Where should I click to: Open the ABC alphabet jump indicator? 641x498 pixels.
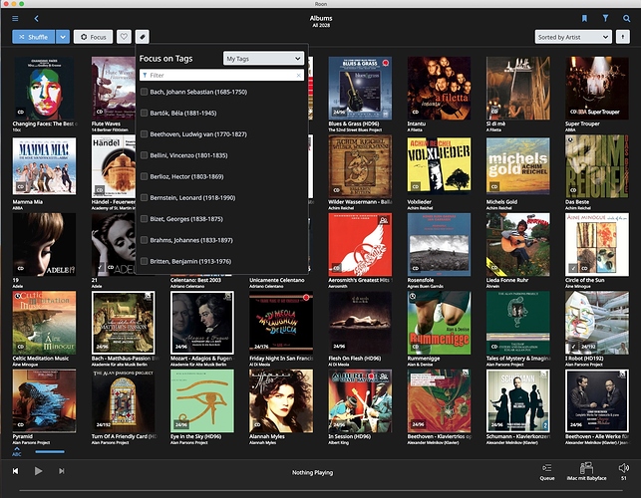[x=17, y=451]
